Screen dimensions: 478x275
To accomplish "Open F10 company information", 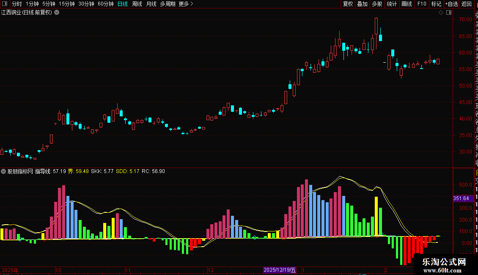I will (422, 4).
